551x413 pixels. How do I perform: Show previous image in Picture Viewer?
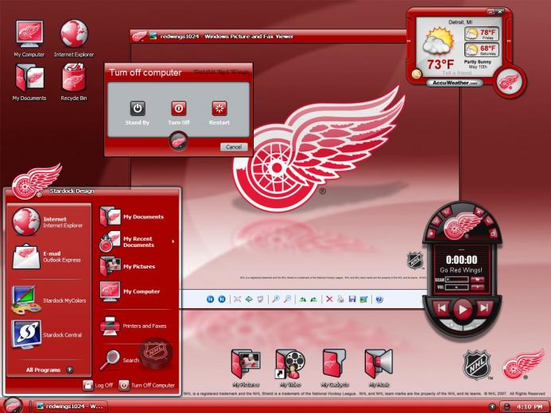coord(210,299)
